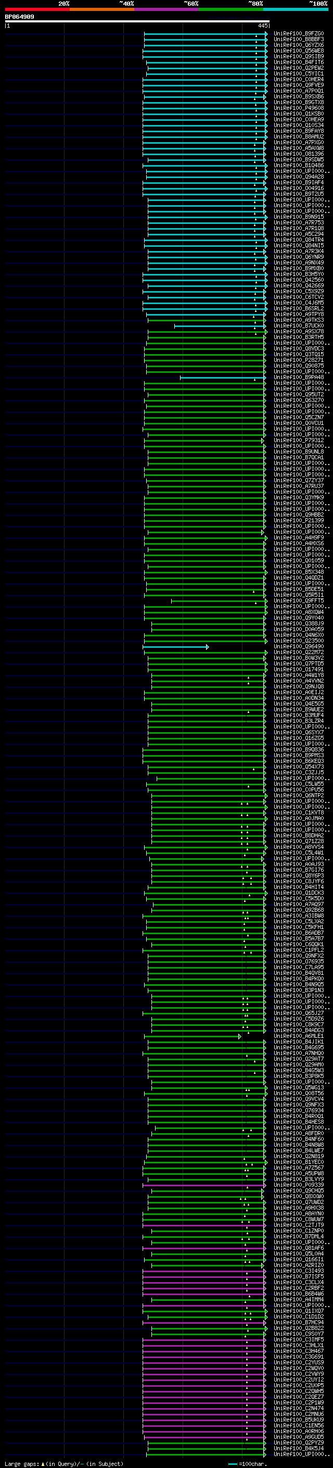Select the UniRef100_Q16ZG5 label
The image size is (333, 1468).
[x=299, y=738]
